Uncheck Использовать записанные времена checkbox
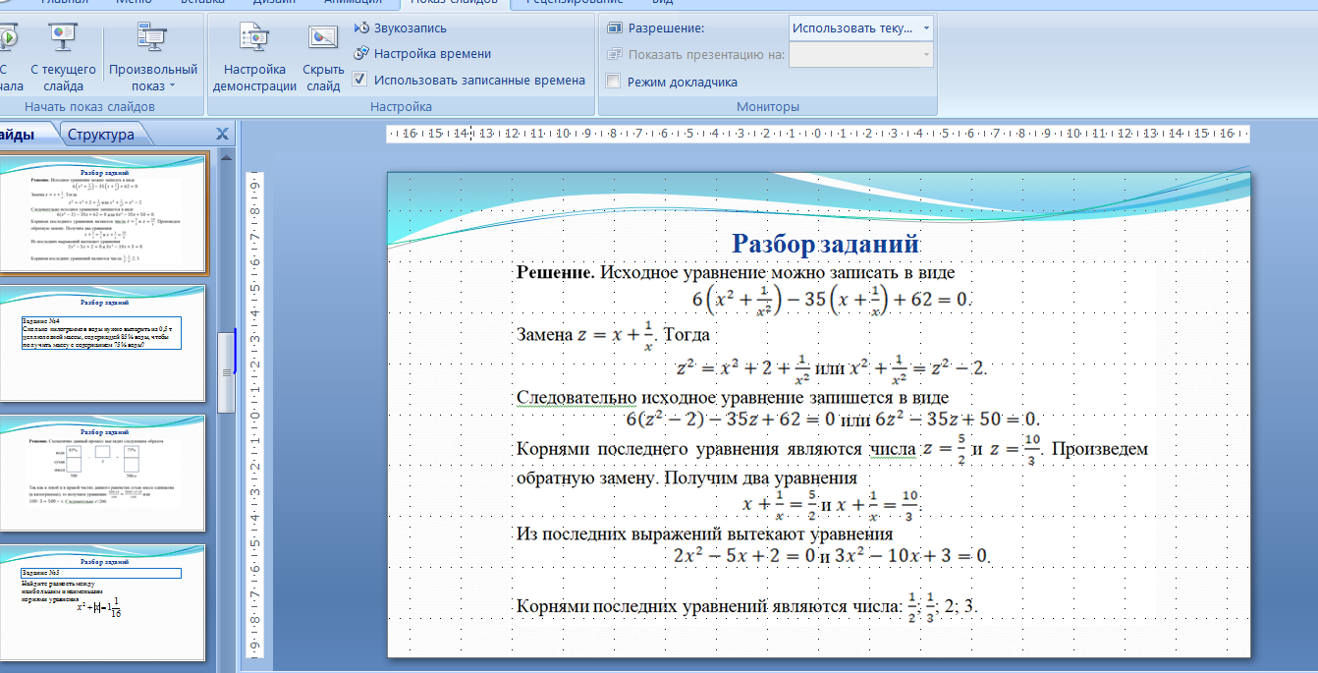 tap(360, 80)
